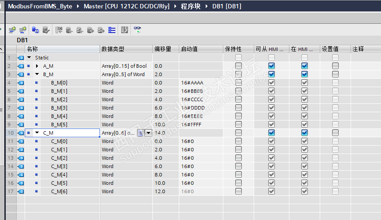The width and height of the screenshot is (381, 220).
Task: Click the snapshot of monitored values icon
Action: pyautogui.click(x=59, y=30)
